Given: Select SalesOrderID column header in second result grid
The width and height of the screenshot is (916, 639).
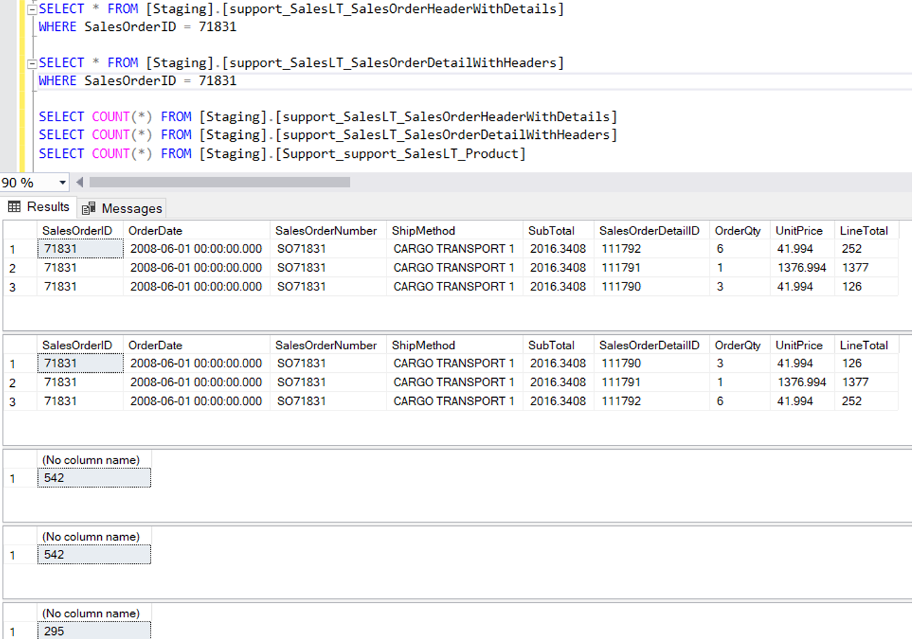Looking at the screenshot, I should (80, 345).
